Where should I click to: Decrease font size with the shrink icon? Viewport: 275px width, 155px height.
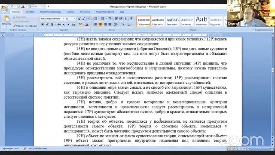(x=84, y=19)
